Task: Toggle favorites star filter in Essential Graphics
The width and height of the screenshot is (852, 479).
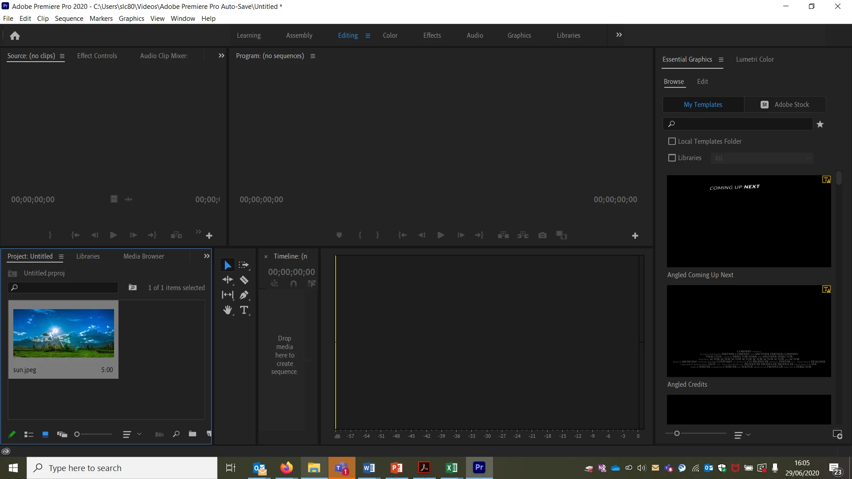Action: click(820, 124)
